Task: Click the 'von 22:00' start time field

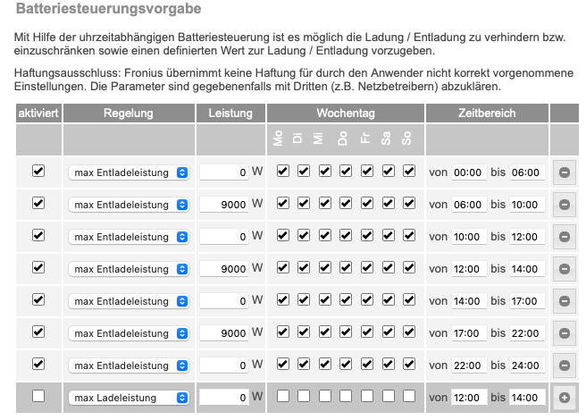Action: 468,365
